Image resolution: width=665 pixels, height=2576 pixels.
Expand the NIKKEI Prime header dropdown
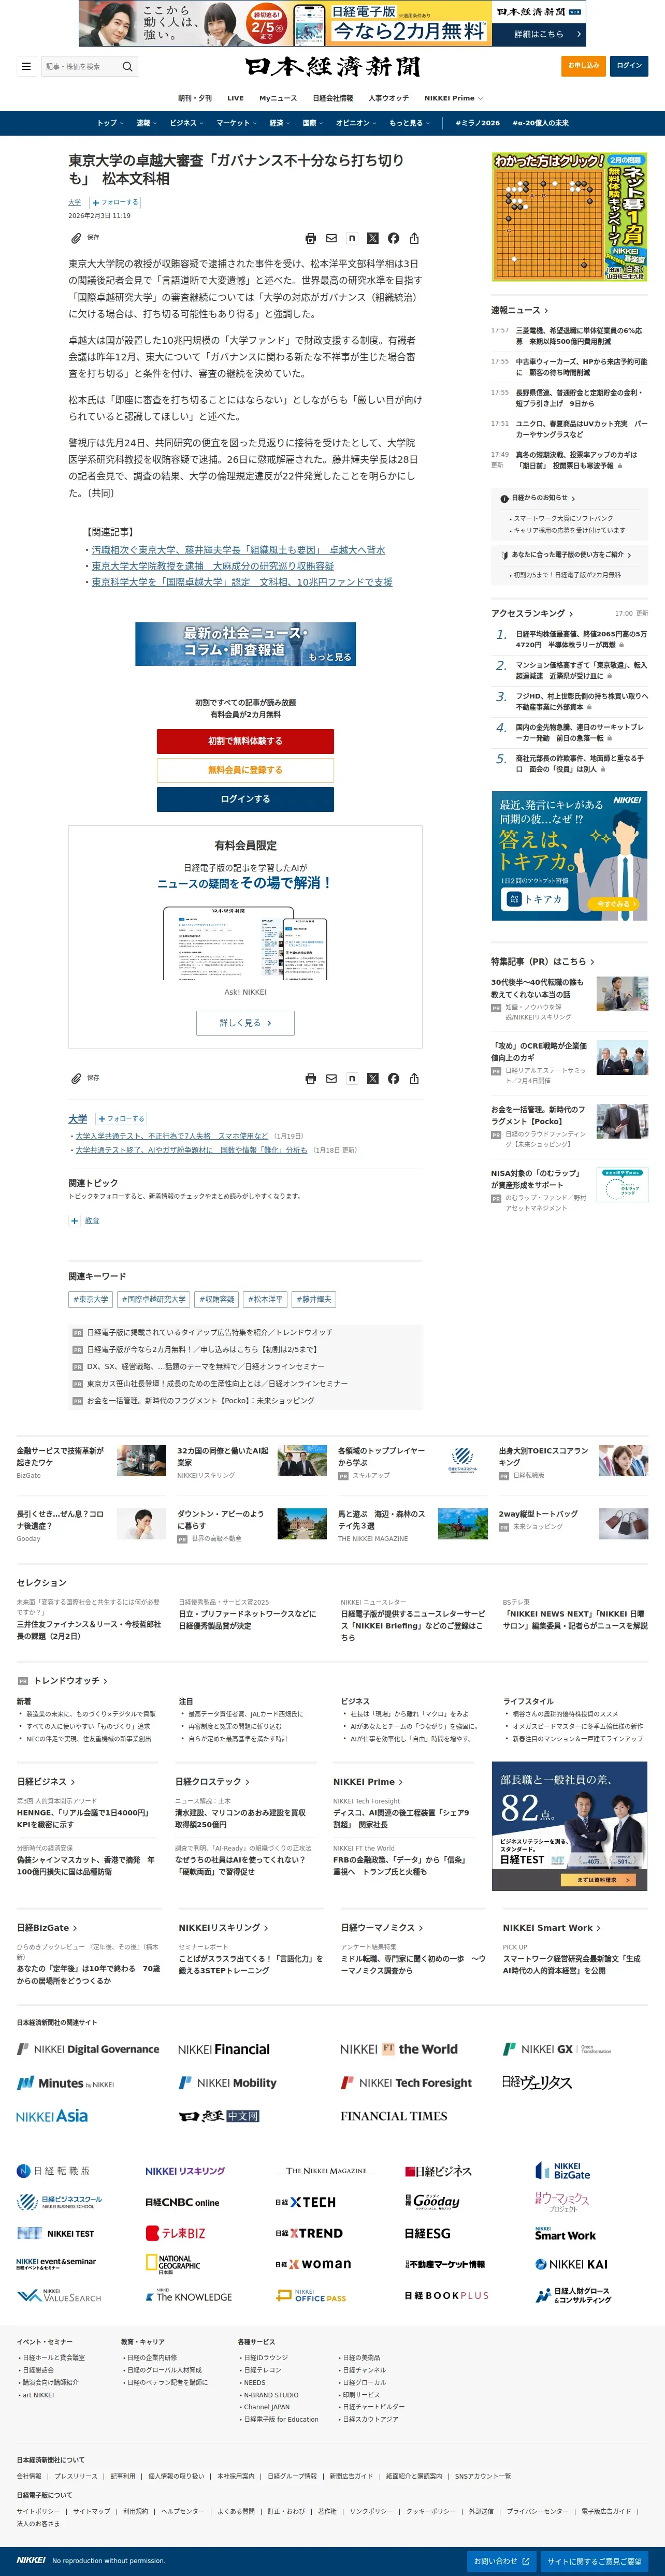[x=453, y=98]
